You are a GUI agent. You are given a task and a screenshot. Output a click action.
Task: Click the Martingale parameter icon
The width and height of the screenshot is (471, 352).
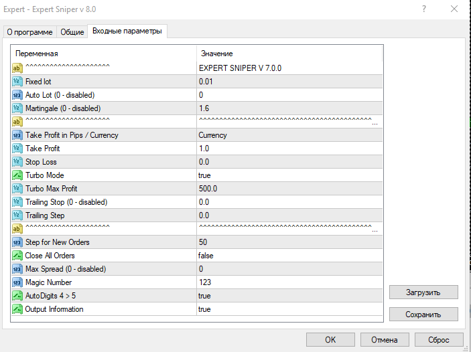tap(18, 108)
